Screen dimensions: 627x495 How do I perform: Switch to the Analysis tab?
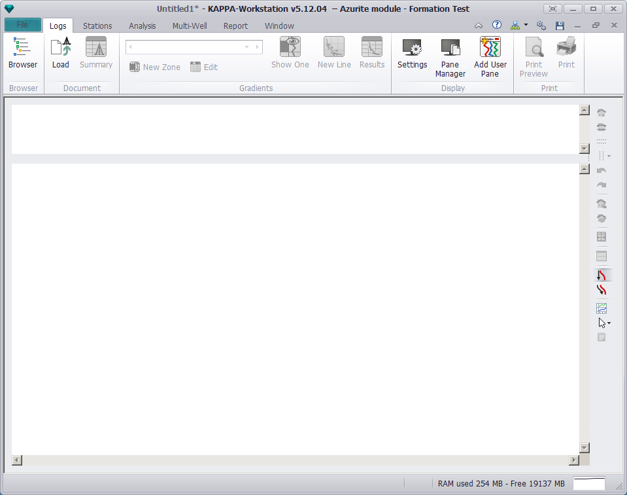[x=143, y=26]
